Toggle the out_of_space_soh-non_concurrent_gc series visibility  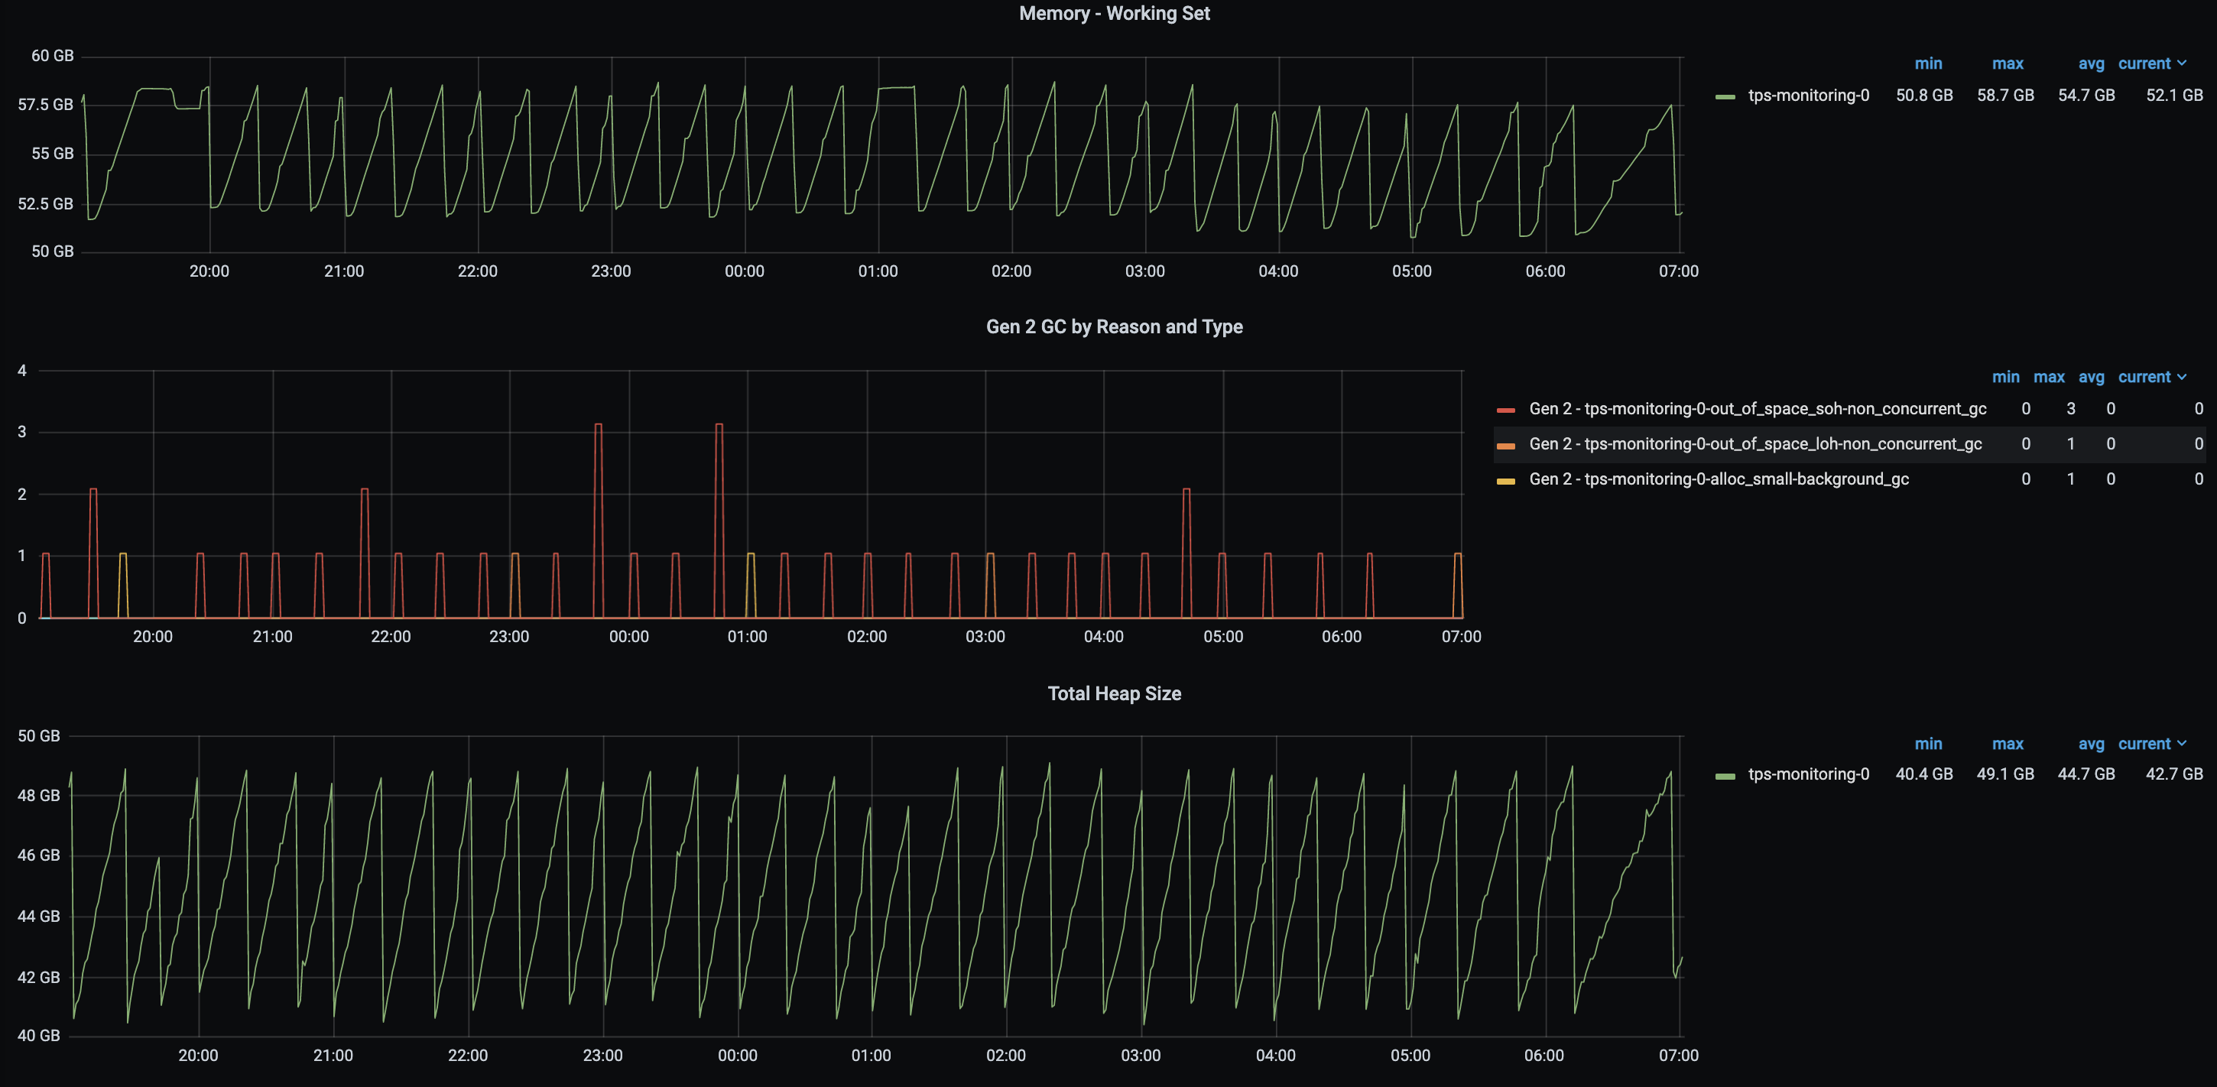click(x=1757, y=409)
